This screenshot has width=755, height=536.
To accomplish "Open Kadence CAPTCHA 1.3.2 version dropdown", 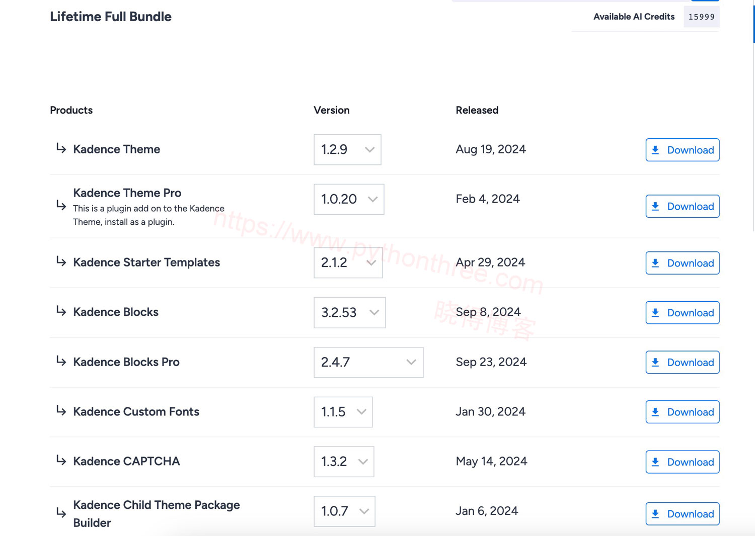I will coord(344,462).
